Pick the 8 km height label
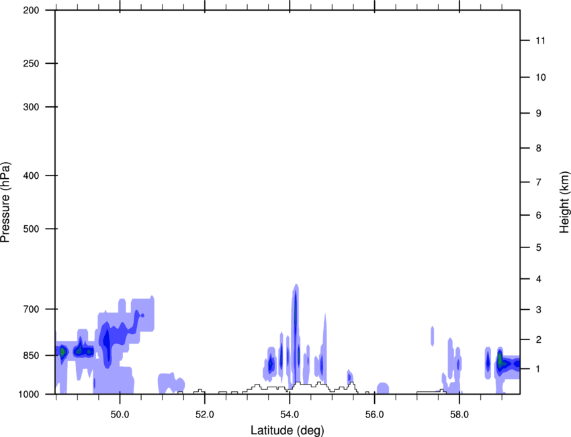 click(539, 149)
